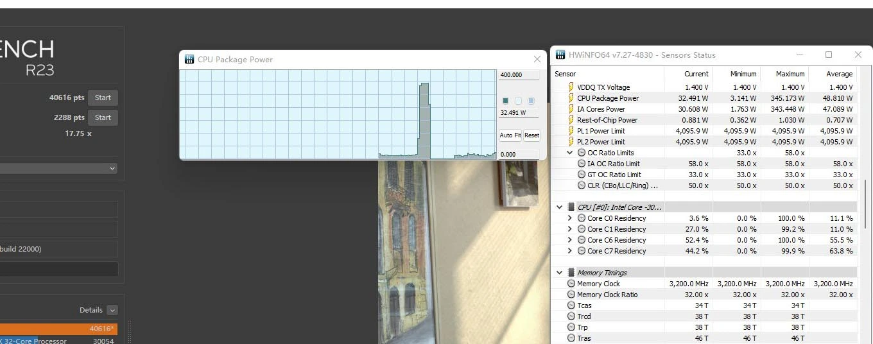Click the clock icon beside Tcas
The width and height of the screenshot is (873, 344).
[571, 305]
